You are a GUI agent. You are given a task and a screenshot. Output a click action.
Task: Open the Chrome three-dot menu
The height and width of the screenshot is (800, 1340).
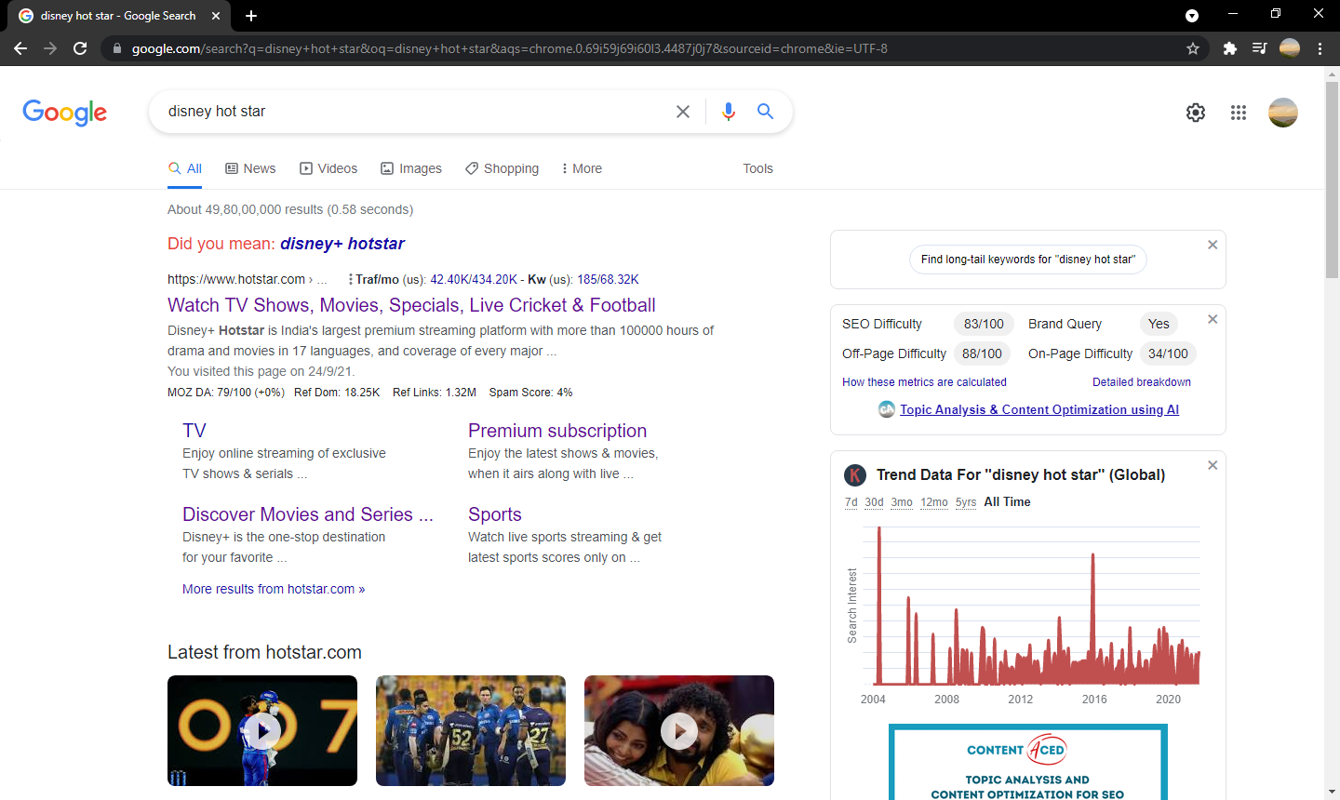point(1320,48)
